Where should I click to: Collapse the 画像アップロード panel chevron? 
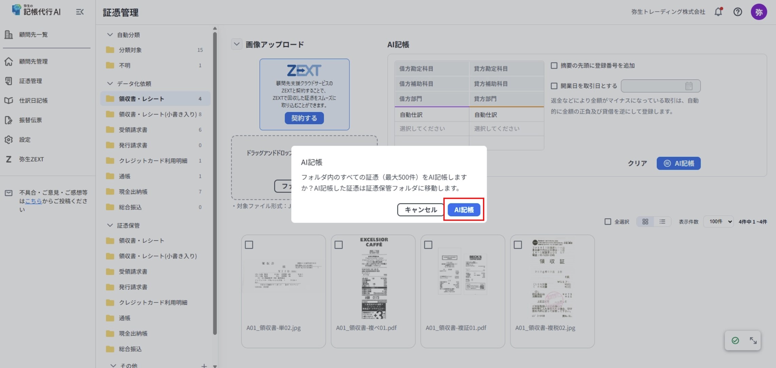pyautogui.click(x=237, y=44)
